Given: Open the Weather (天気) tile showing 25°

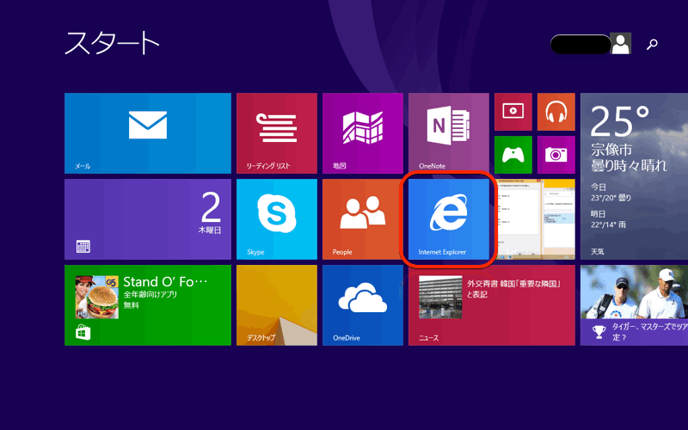Looking at the screenshot, I should point(634,176).
